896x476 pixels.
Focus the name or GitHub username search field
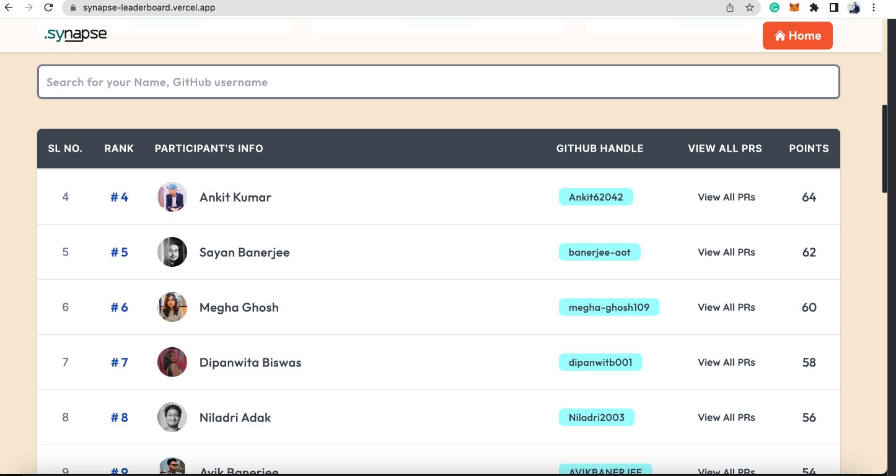point(438,82)
